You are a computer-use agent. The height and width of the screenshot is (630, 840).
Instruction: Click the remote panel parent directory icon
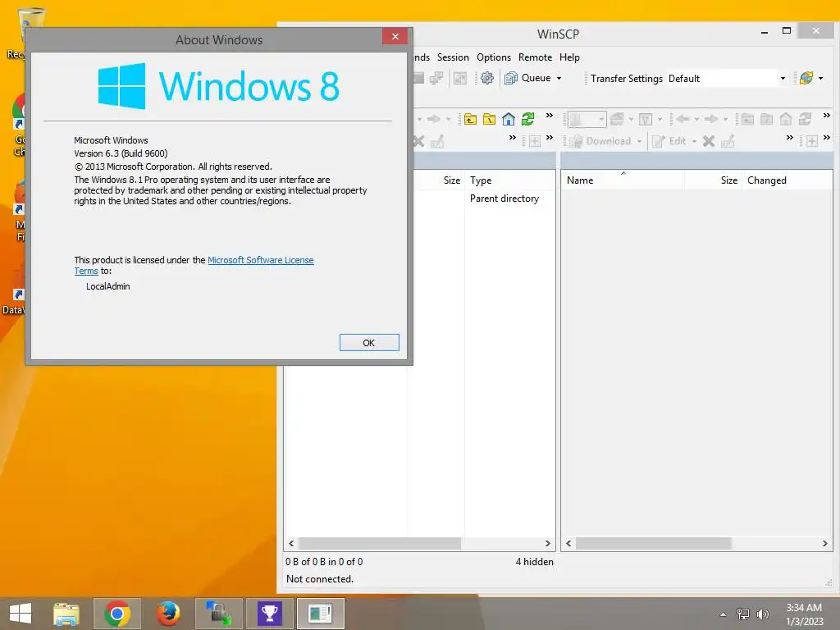pos(748,119)
